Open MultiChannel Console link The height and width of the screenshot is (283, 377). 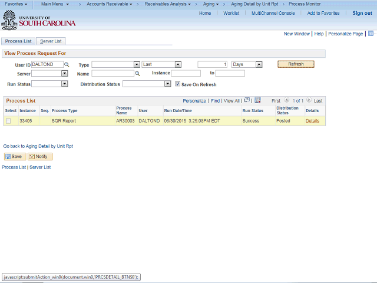coord(273,13)
